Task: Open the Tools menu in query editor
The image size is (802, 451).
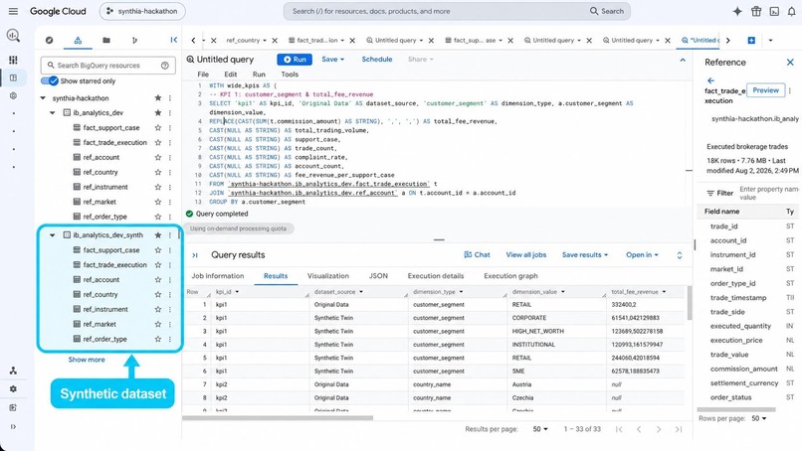Action: [x=290, y=75]
